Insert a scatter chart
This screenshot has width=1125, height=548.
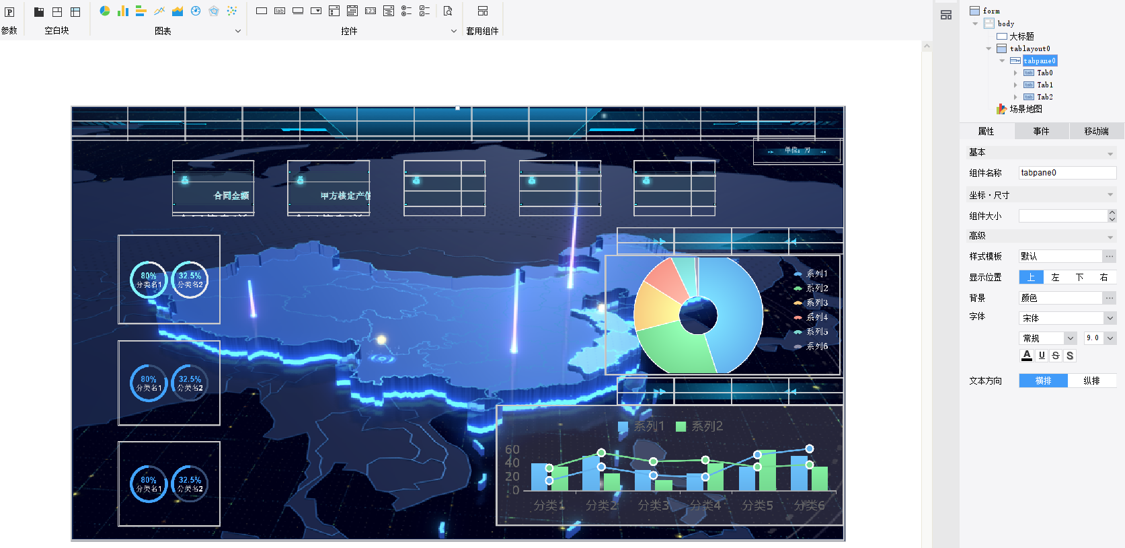point(232,11)
